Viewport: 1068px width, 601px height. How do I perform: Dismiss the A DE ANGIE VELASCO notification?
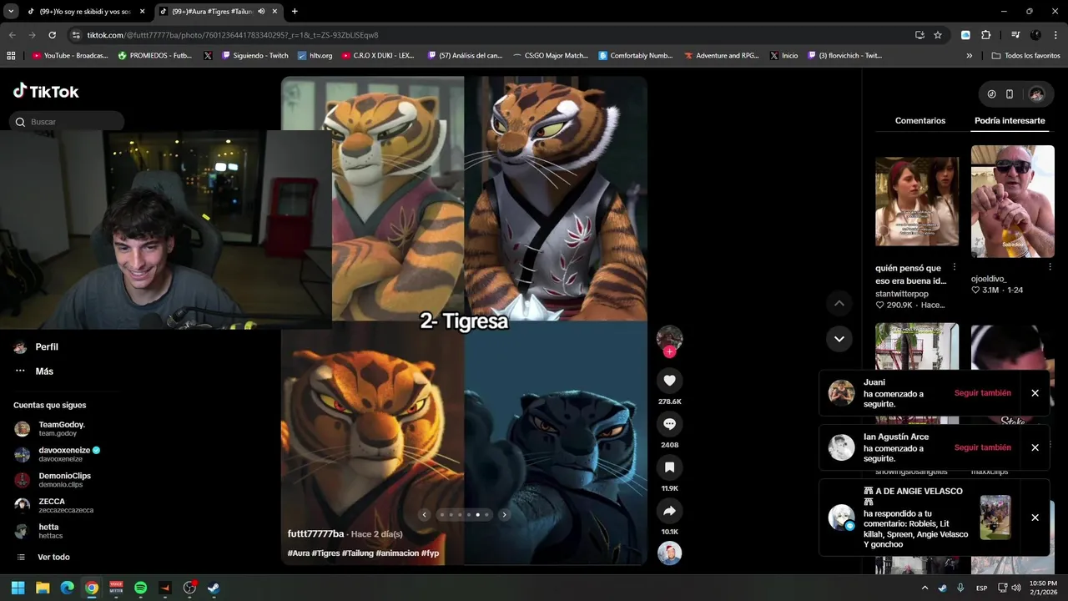[x=1035, y=518]
